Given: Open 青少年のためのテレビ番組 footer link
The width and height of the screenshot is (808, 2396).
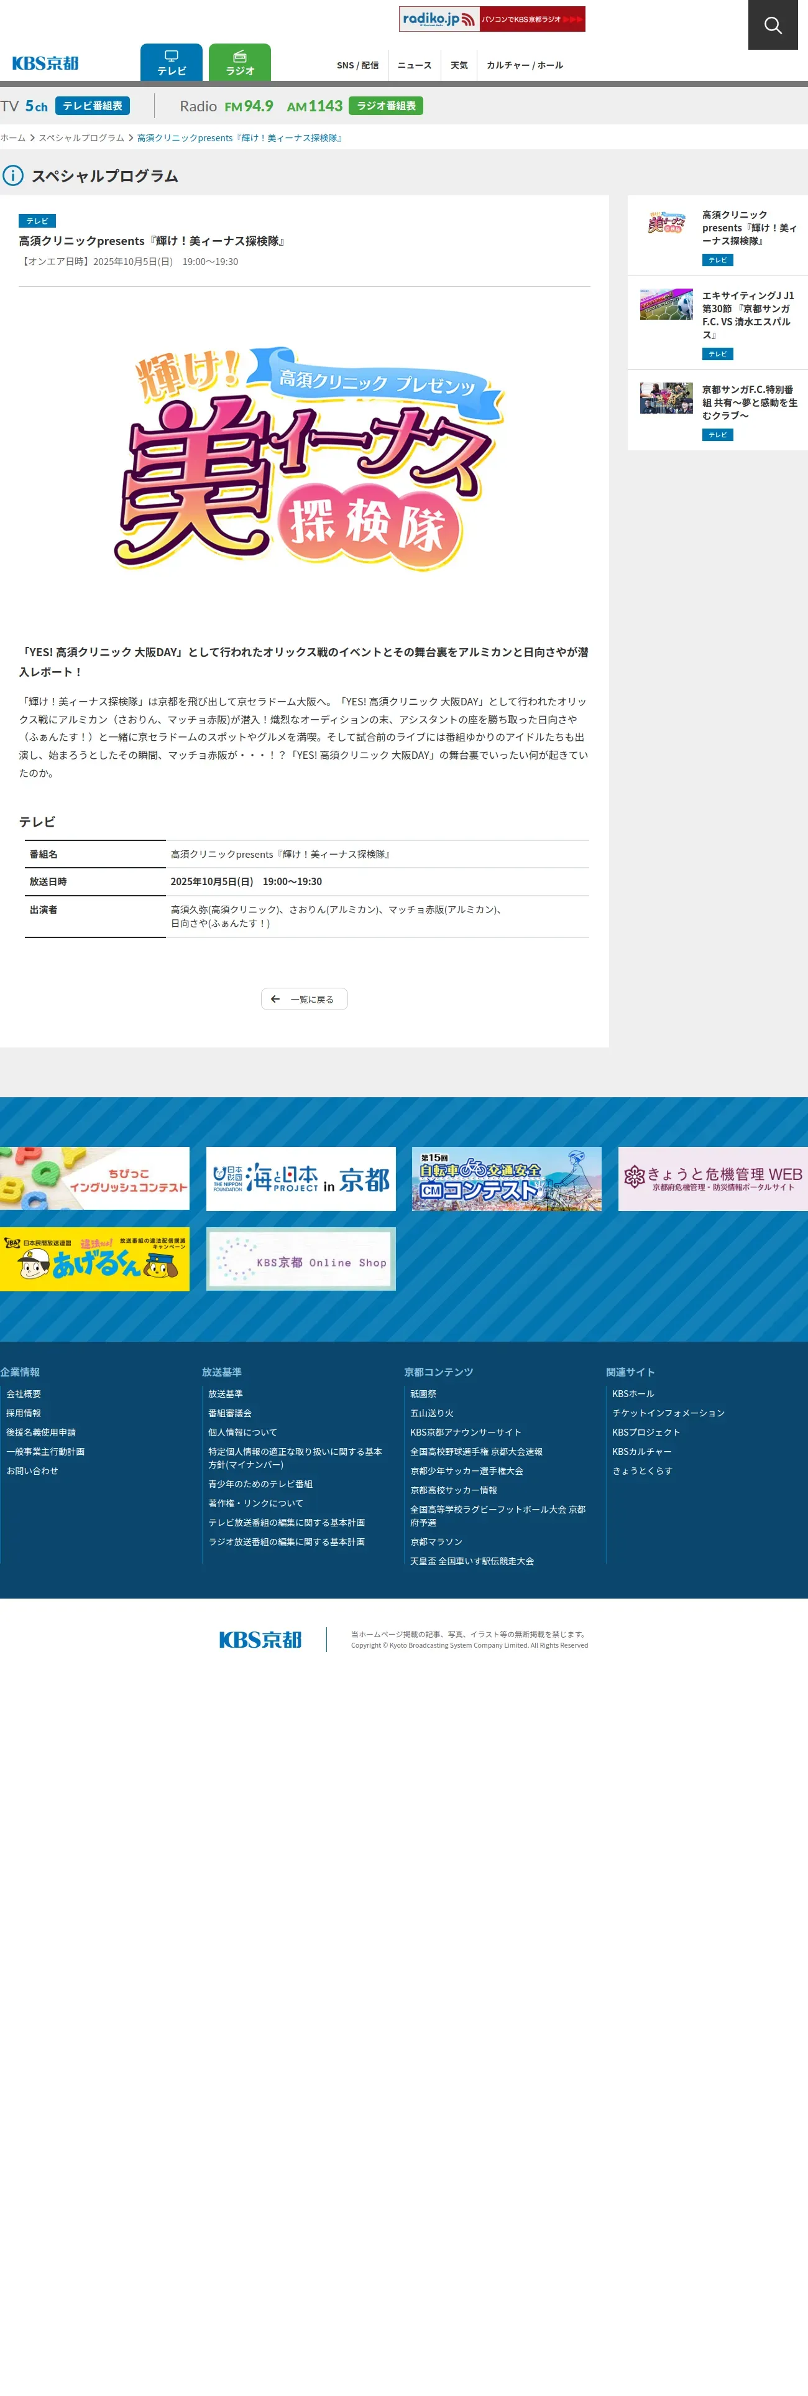Looking at the screenshot, I should [x=260, y=1485].
